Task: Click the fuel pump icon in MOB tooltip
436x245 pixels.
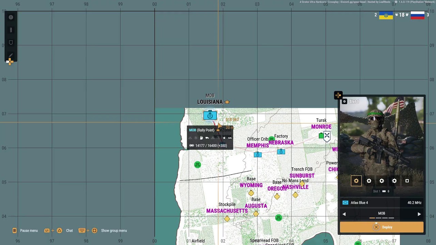Action: click(201, 138)
